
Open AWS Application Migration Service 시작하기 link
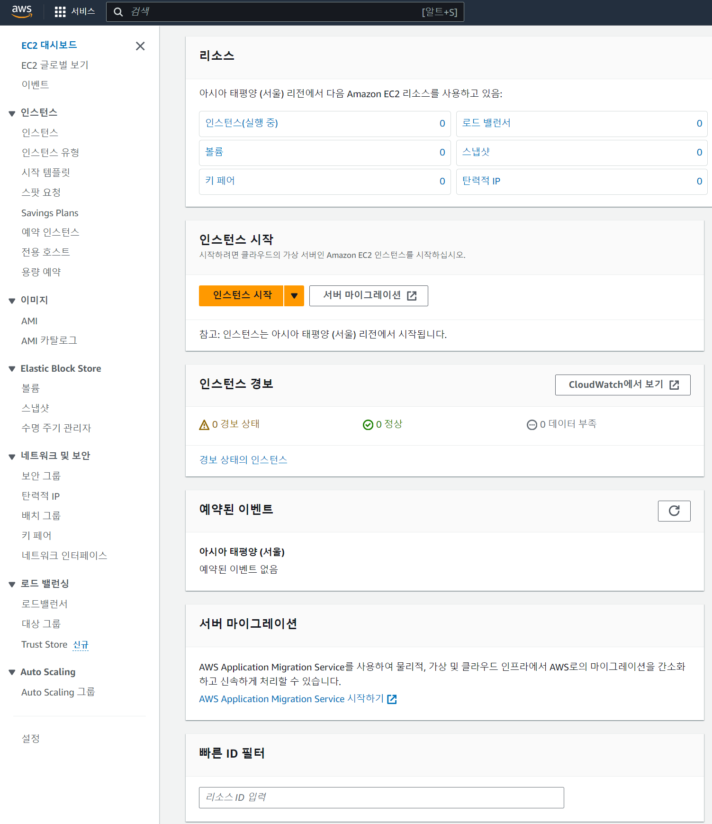pos(291,699)
